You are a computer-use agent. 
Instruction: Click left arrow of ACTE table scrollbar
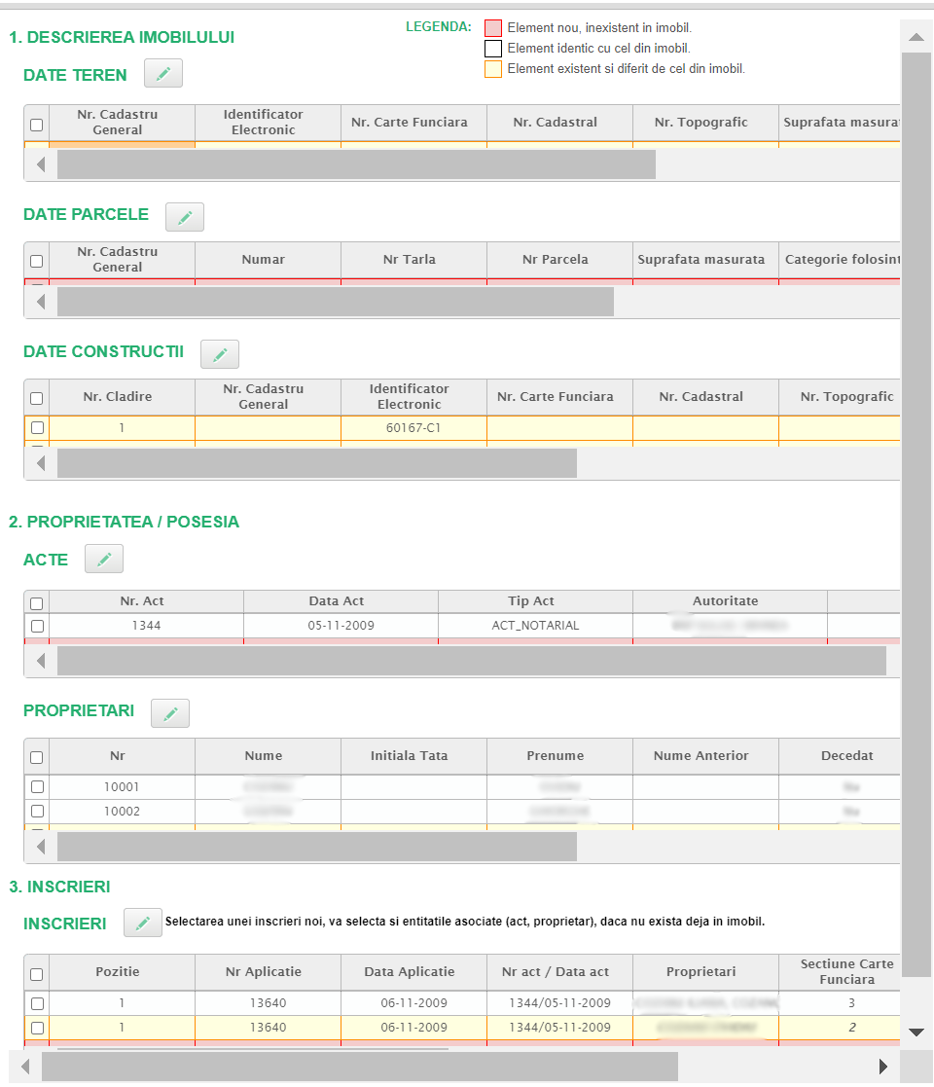[x=41, y=661]
